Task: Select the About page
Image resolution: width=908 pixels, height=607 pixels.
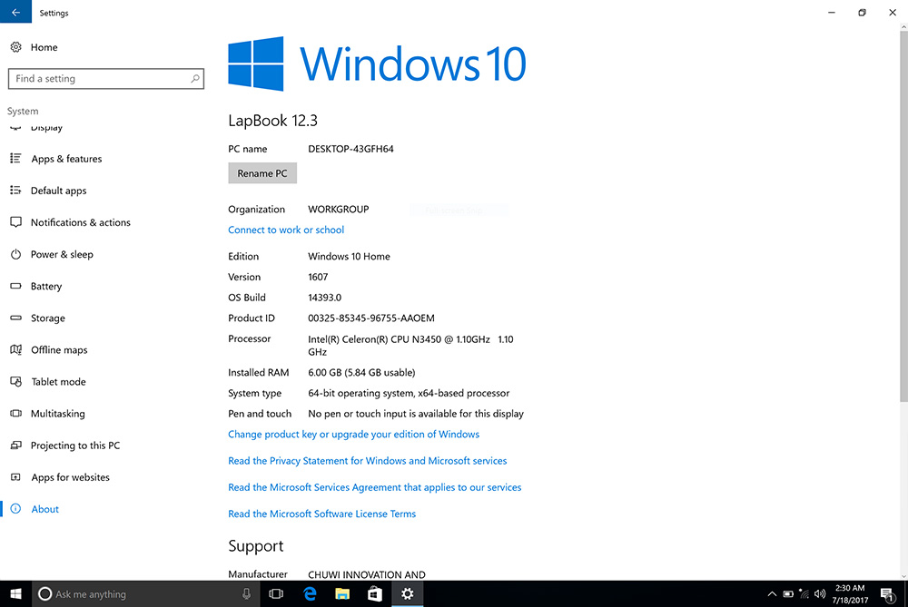Action: click(45, 509)
